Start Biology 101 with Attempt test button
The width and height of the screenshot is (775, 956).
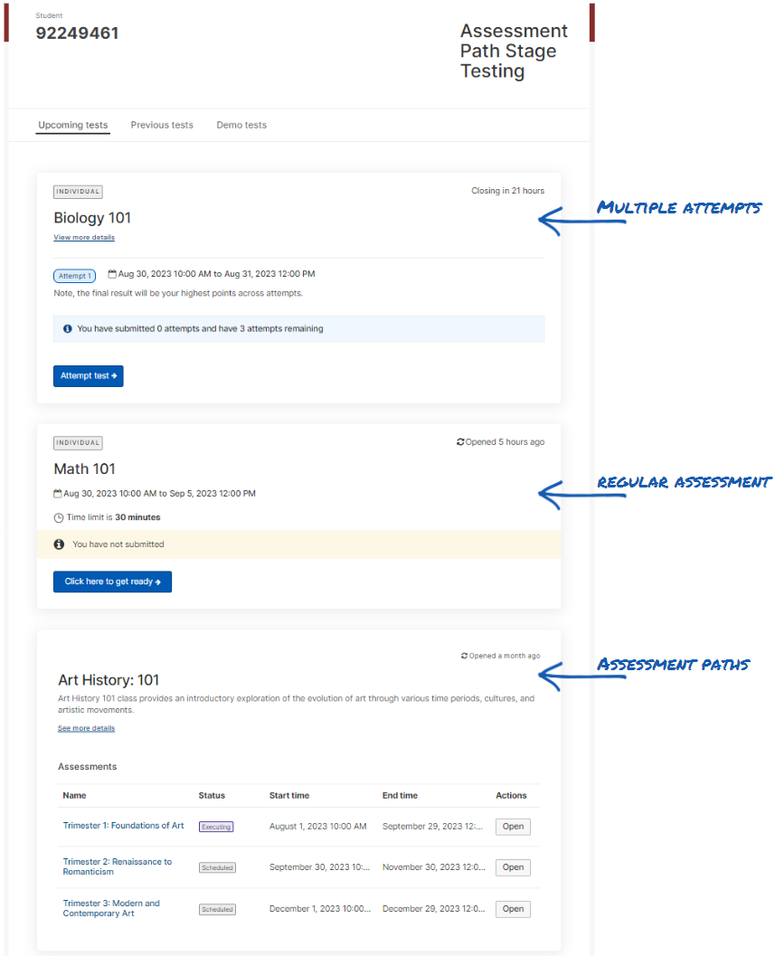(x=89, y=376)
